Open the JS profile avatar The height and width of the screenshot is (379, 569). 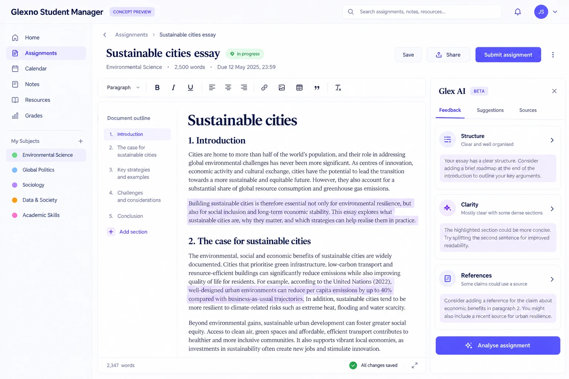coord(541,12)
